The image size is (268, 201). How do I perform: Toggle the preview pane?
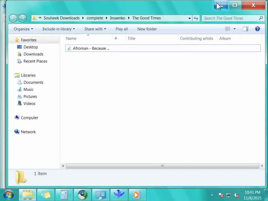pos(245,29)
